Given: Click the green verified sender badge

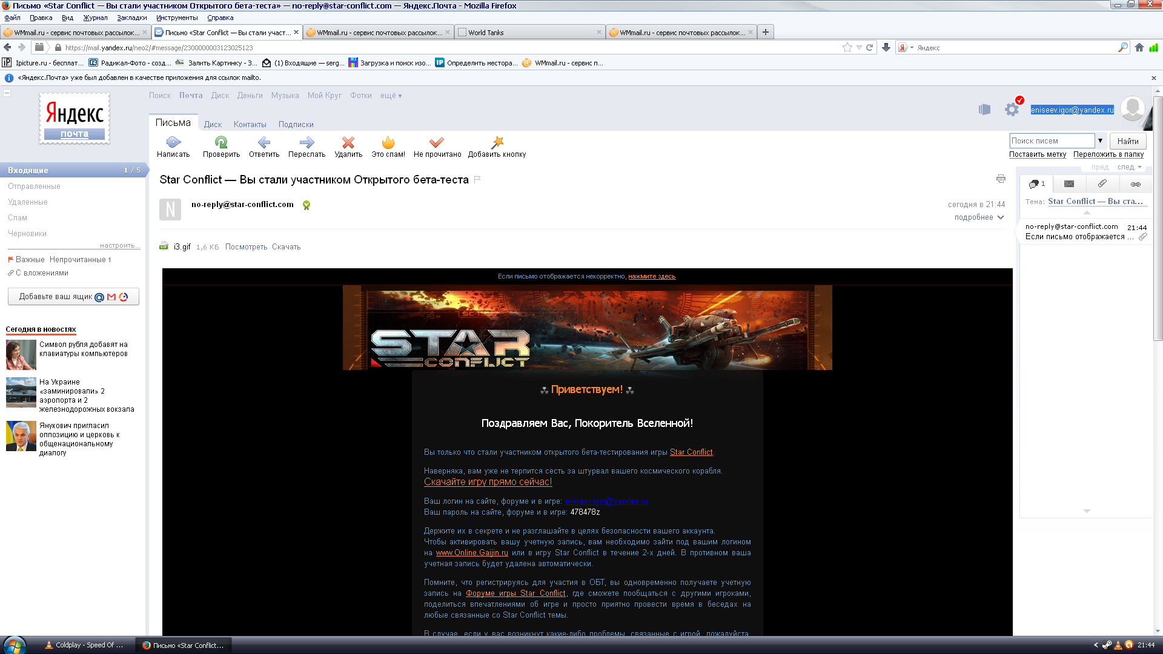Looking at the screenshot, I should pos(306,205).
